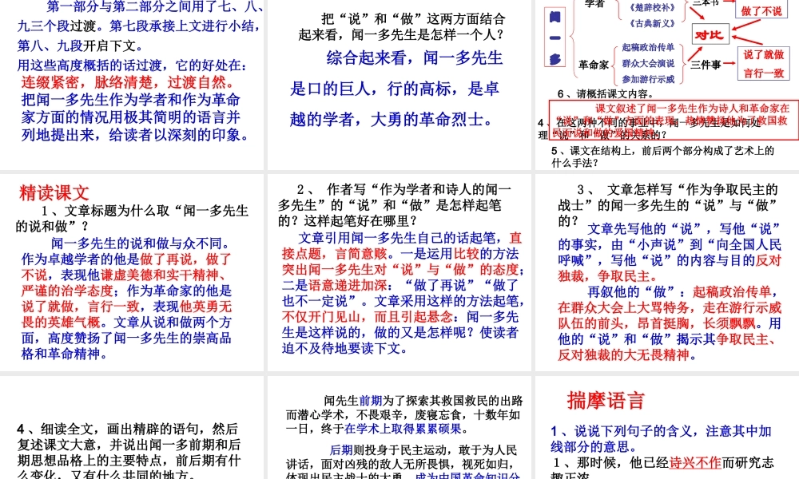Viewport: 799px width, 479px height.
Task: Click question 6 请概括课文内容
Action: coord(597,93)
